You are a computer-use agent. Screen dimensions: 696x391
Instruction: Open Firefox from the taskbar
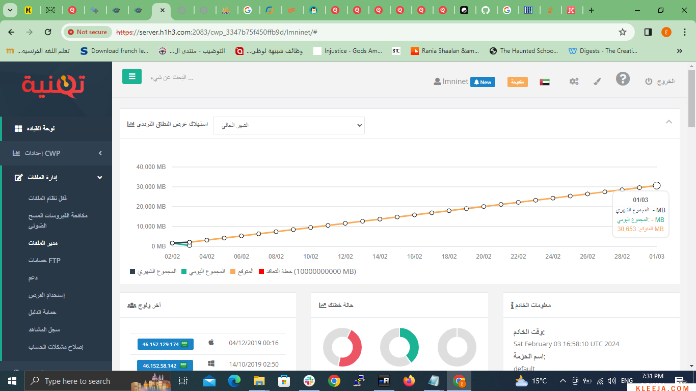tap(409, 381)
